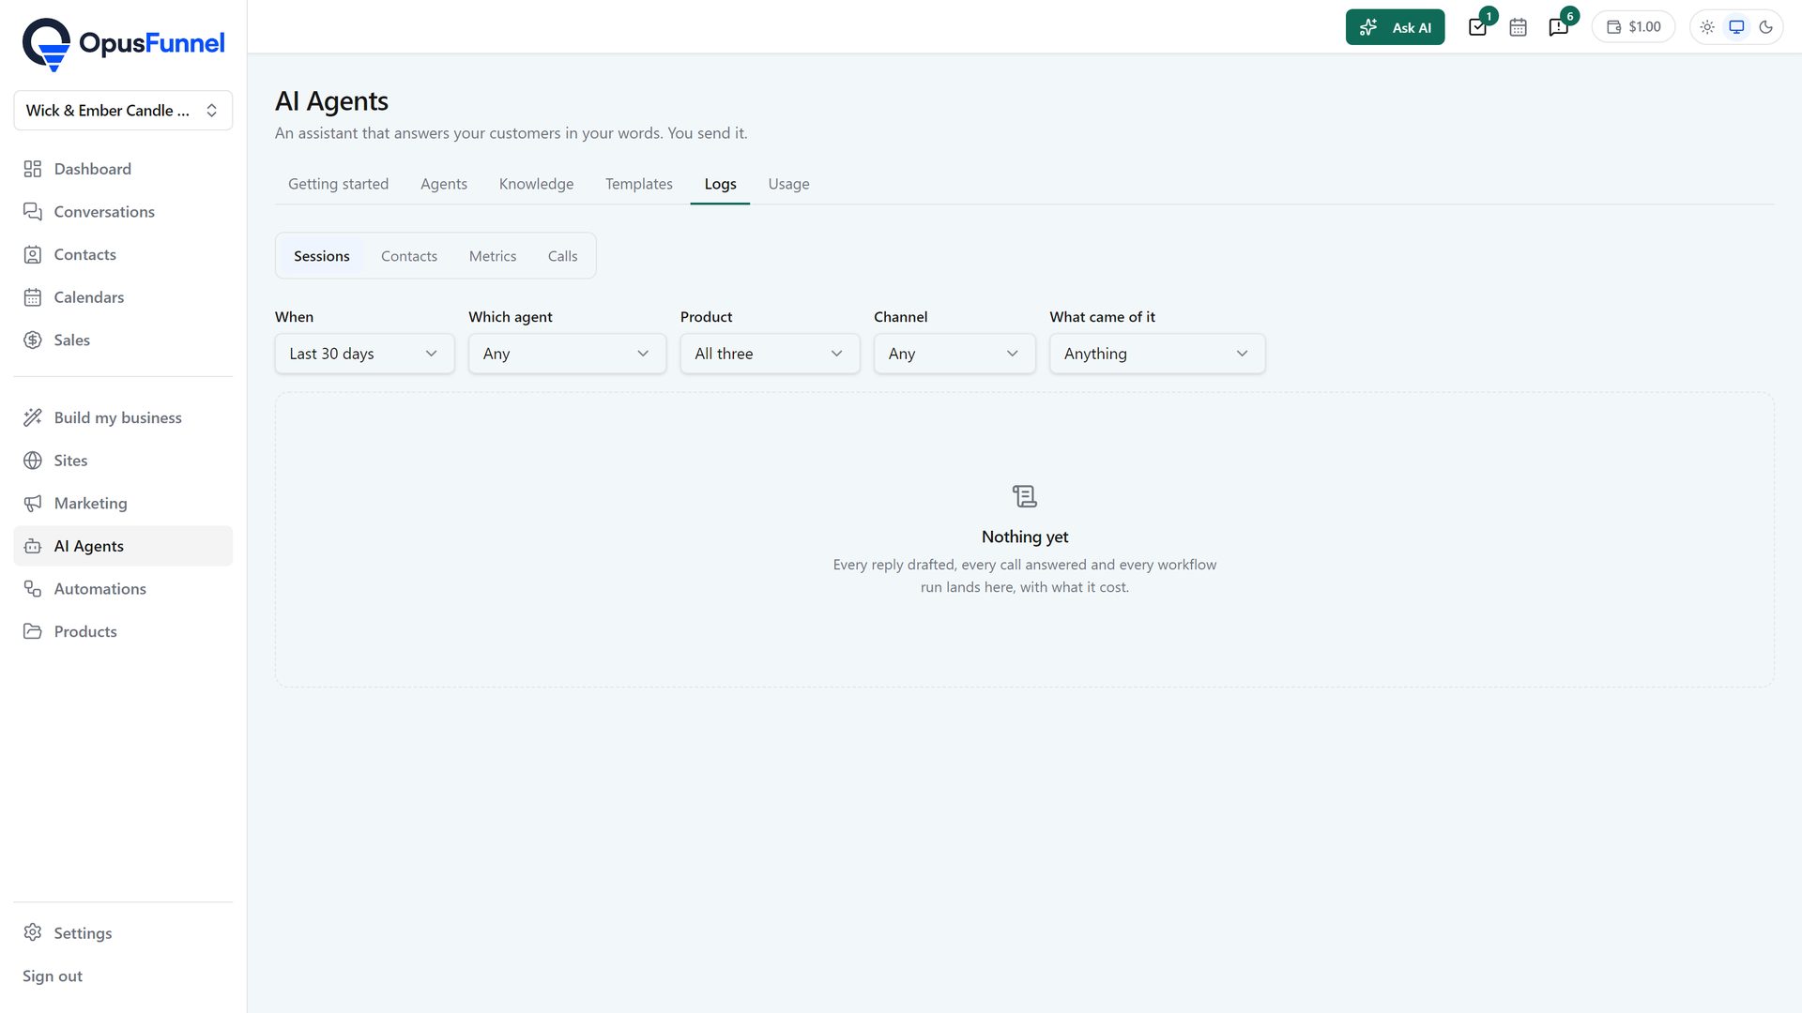
Task: Switch to Agents tab
Action: click(444, 185)
